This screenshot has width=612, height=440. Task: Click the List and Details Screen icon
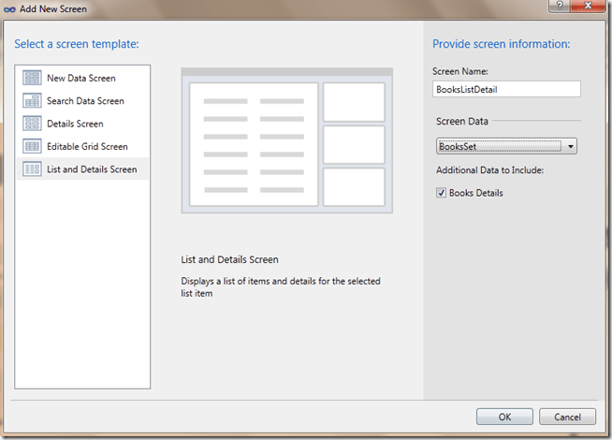click(31, 169)
